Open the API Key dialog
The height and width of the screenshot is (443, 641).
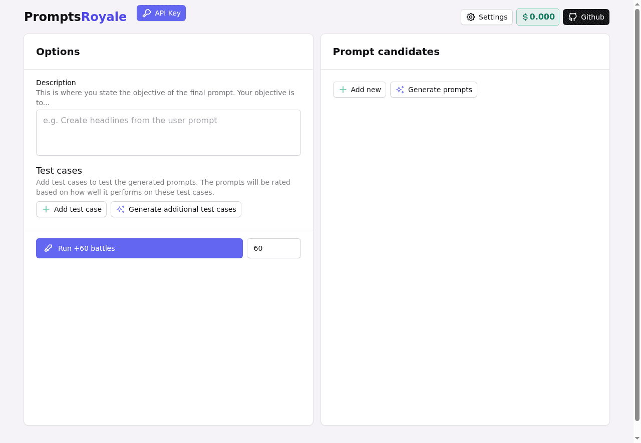pos(161,14)
